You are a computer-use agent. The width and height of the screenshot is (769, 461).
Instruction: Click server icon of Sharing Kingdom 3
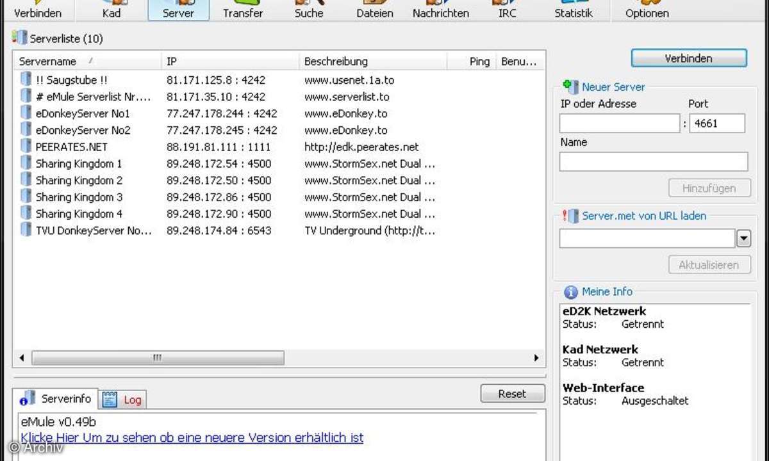26,197
